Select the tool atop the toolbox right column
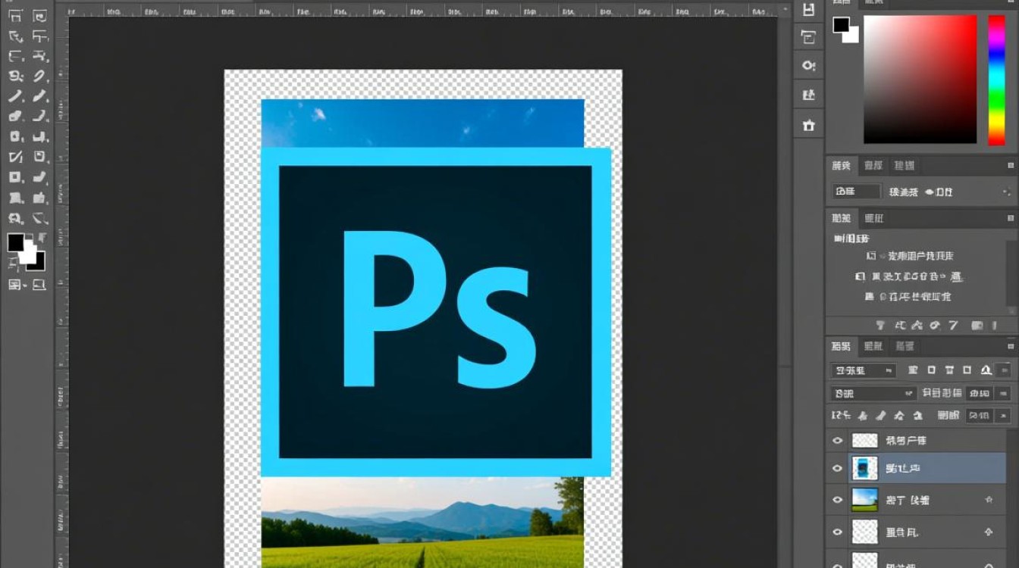This screenshot has height=568, width=1019. (39, 16)
